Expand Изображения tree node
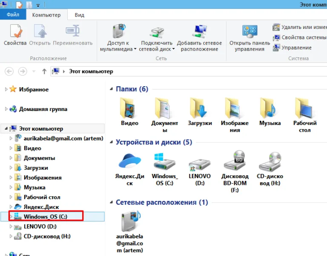The height and width of the screenshot is (256, 327). tap(11, 177)
